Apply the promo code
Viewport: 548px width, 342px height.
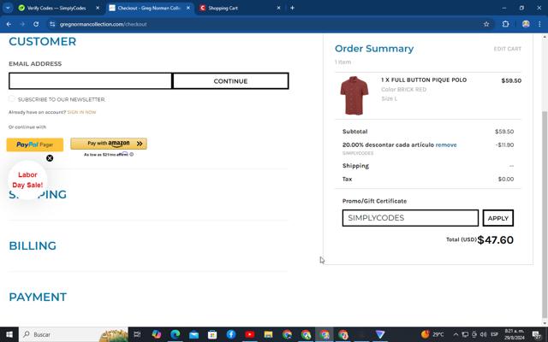point(498,218)
